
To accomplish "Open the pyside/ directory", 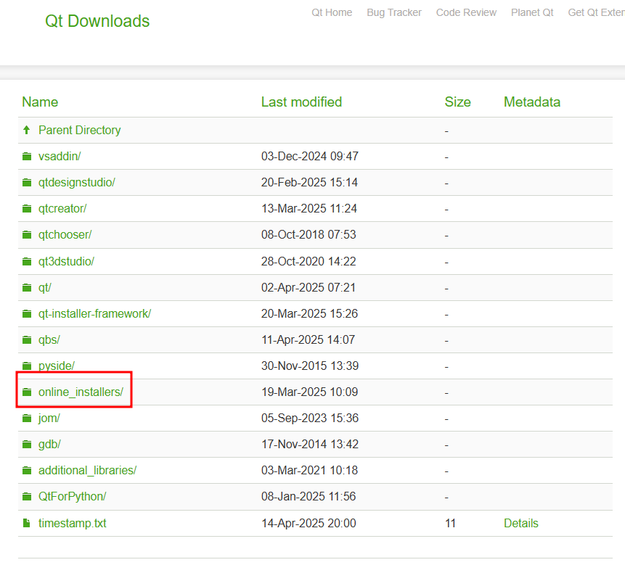I will (56, 366).
